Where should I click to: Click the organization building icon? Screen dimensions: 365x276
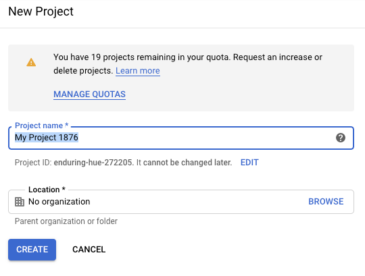click(20, 202)
